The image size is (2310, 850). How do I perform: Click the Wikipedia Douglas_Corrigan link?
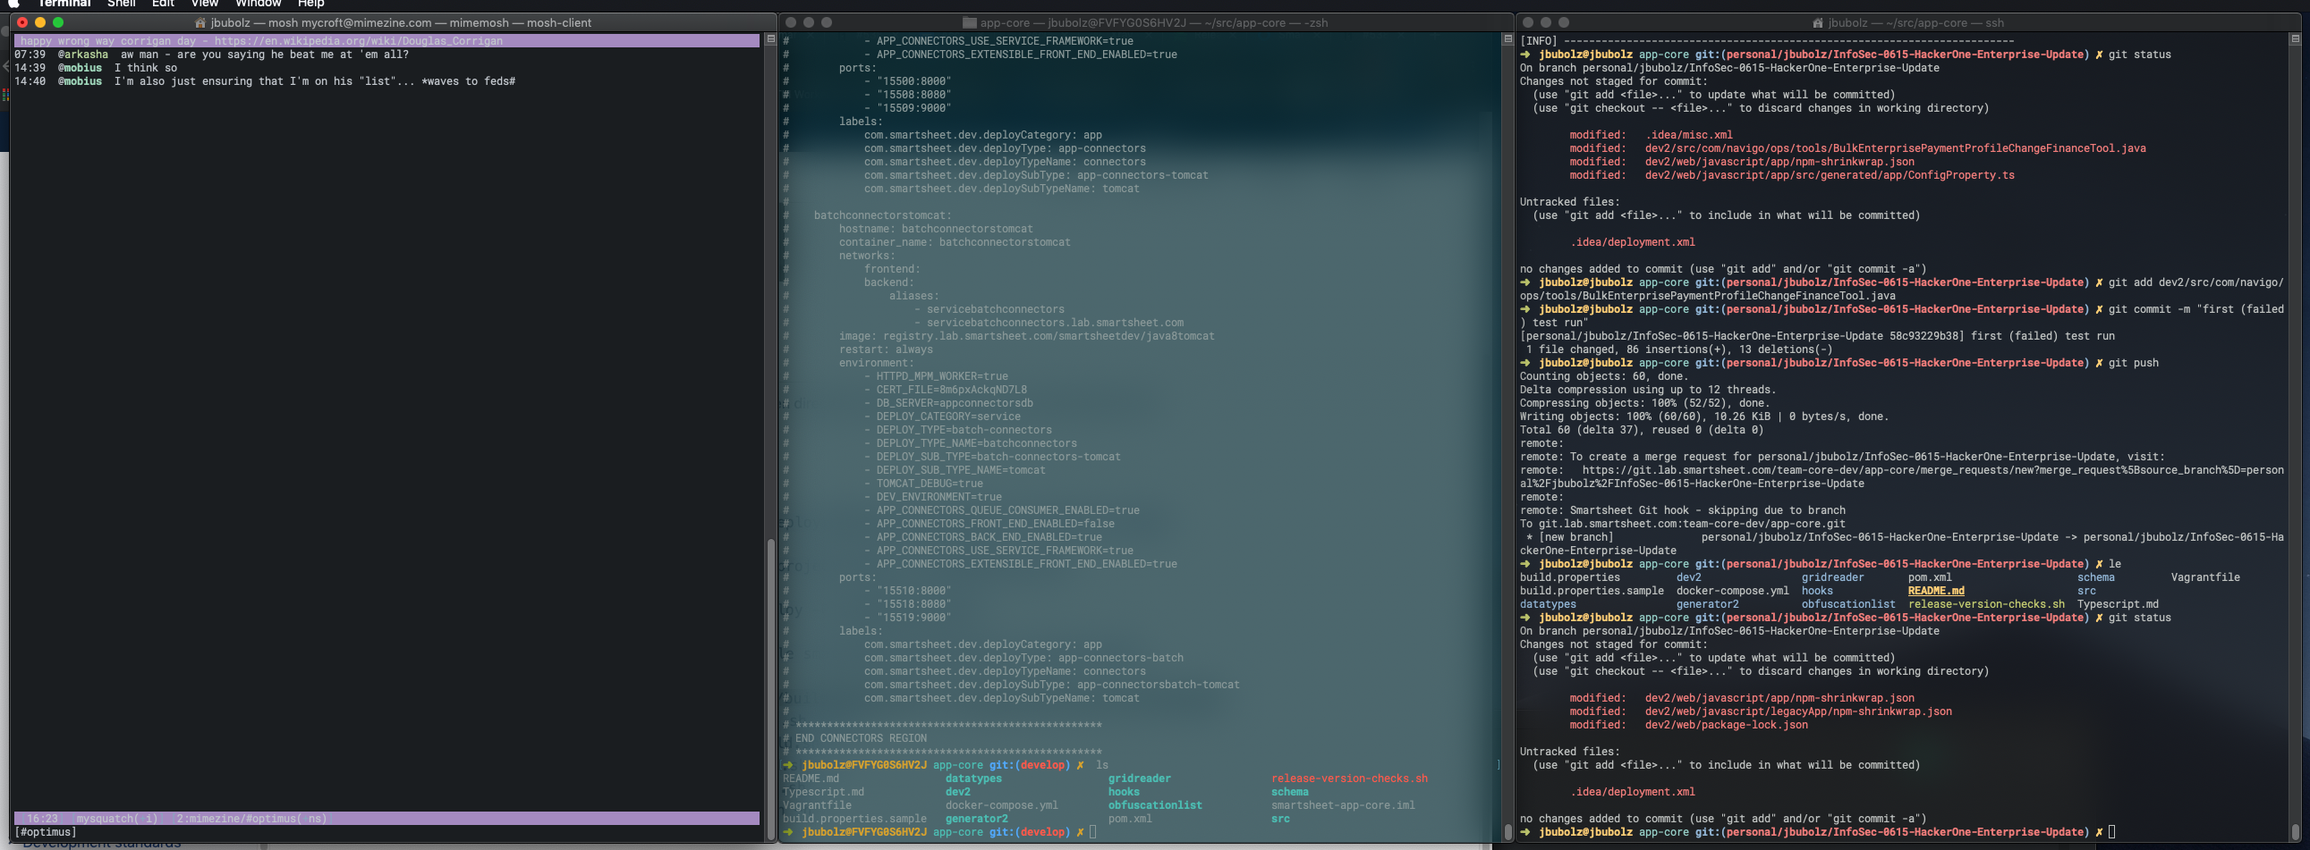point(359,41)
